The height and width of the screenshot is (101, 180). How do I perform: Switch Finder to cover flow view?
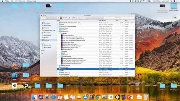66,18
